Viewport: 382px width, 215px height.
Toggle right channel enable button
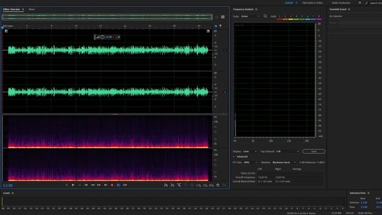(225, 92)
